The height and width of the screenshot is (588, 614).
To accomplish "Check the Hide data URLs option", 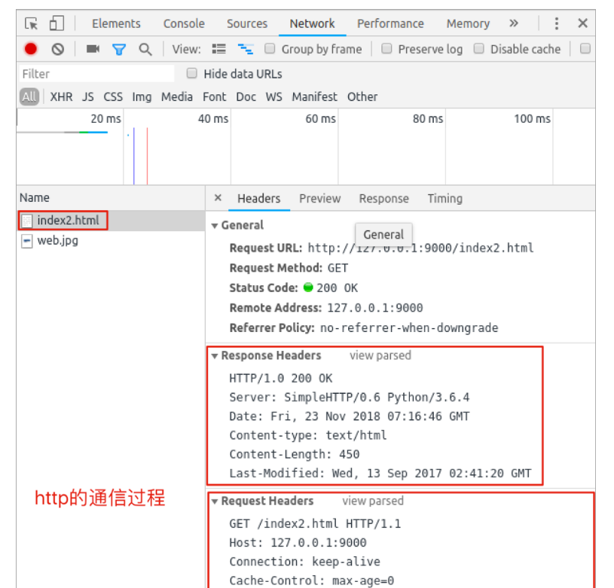I will [x=192, y=73].
